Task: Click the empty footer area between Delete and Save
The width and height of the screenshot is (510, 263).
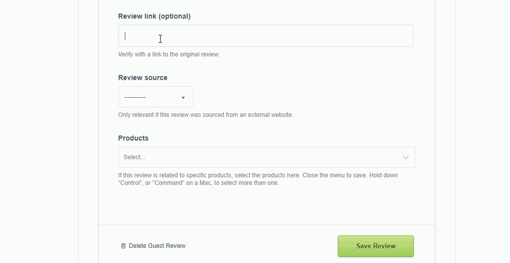Action: click(x=262, y=246)
